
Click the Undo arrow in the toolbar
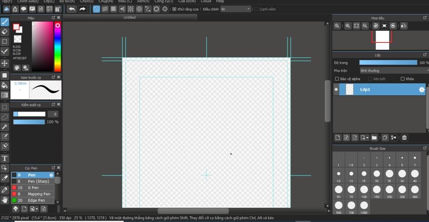pyautogui.click(x=72, y=9)
